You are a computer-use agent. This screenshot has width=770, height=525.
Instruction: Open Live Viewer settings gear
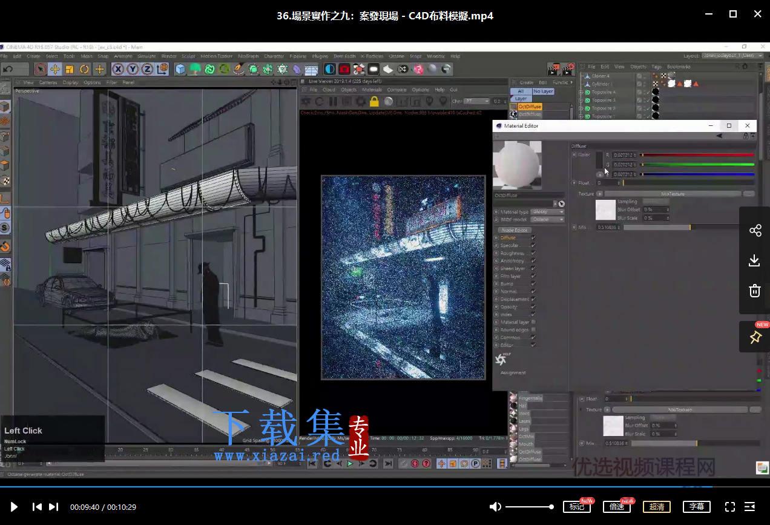coord(361,101)
